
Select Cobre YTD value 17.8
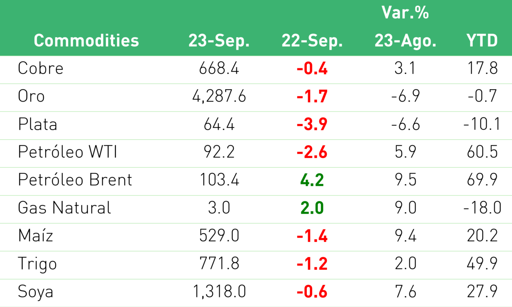click(482, 68)
